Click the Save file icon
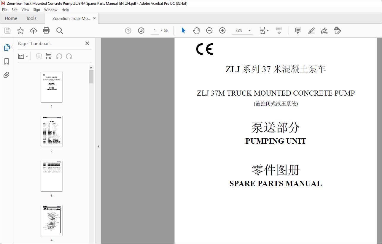Viewport: 382px width, 244px height. click(7, 31)
